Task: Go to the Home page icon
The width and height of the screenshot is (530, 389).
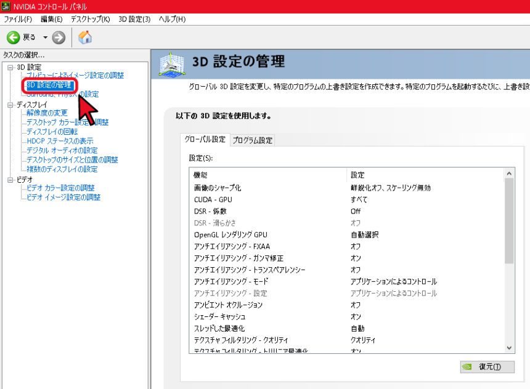Action: pyautogui.click(x=85, y=37)
